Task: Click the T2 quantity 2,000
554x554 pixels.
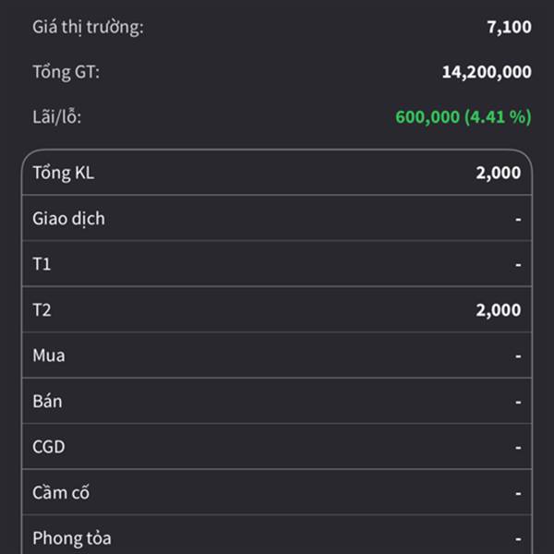Action: [499, 310]
